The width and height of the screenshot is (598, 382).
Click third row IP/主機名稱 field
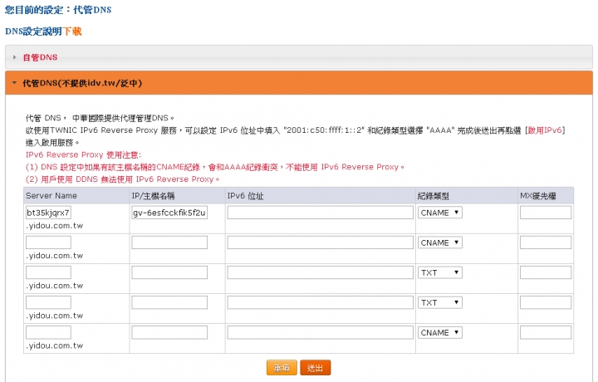pyautogui.click(x=169, y=272)
